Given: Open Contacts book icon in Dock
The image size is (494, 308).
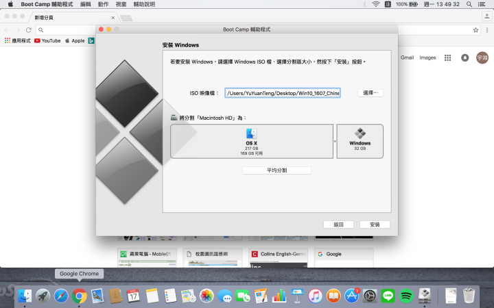Looking at the screenshot, I should pyautogui.click(x=115, y=296).
